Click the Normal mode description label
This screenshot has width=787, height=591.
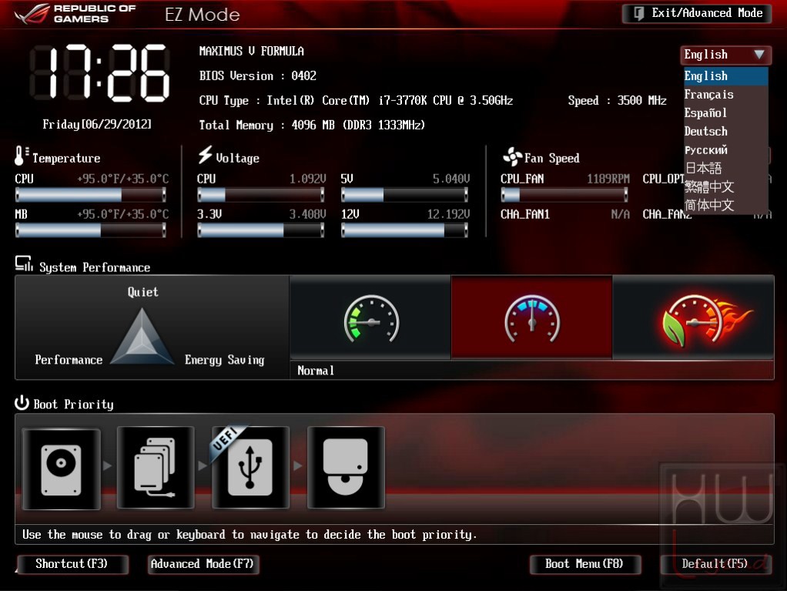[316, 371]
